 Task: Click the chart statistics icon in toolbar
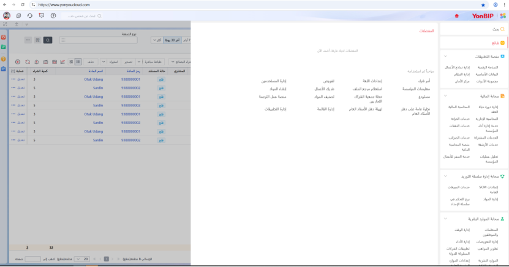[x=62, y=62]
